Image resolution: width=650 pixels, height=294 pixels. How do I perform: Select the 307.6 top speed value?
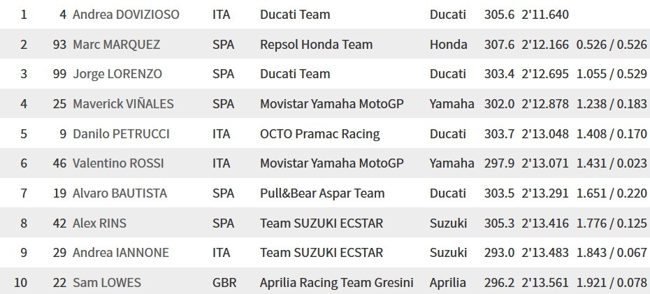(499, 44)
